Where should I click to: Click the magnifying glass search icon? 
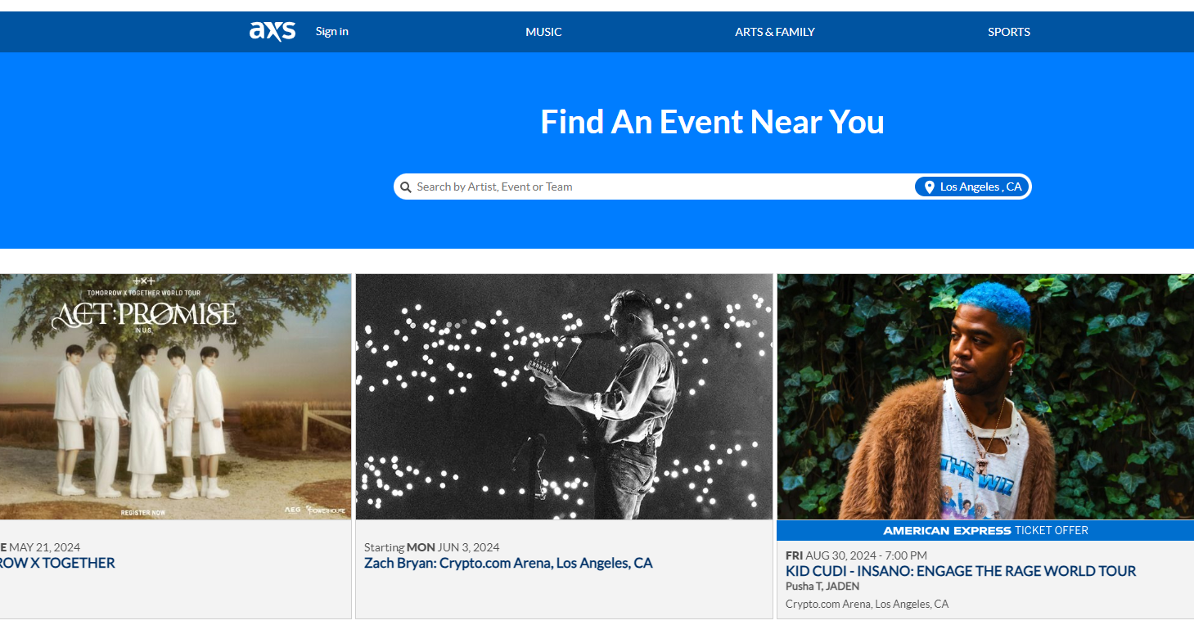[x=406, y=187]
